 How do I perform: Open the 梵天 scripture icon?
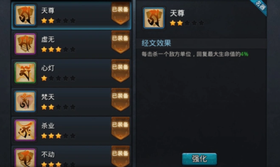pos(25,102)
